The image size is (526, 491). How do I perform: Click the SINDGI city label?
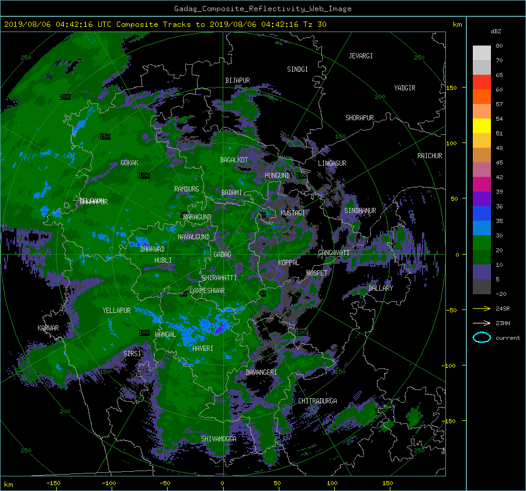click(297, 69)
